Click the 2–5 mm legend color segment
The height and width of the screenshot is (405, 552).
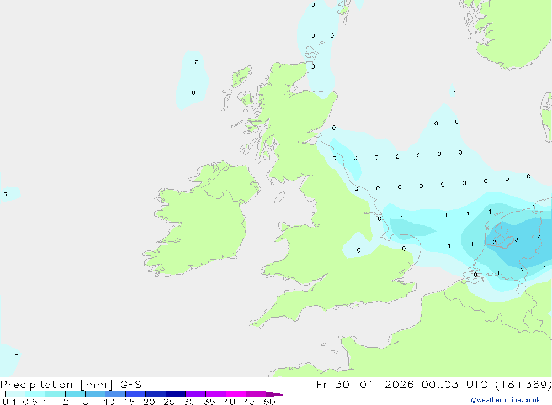pos(75,394)
